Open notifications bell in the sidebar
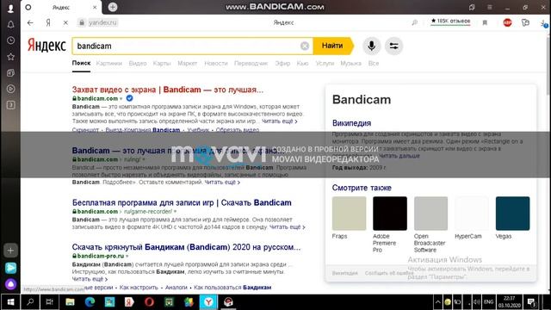This screenshot has width=551, height=310. (10, 24)
